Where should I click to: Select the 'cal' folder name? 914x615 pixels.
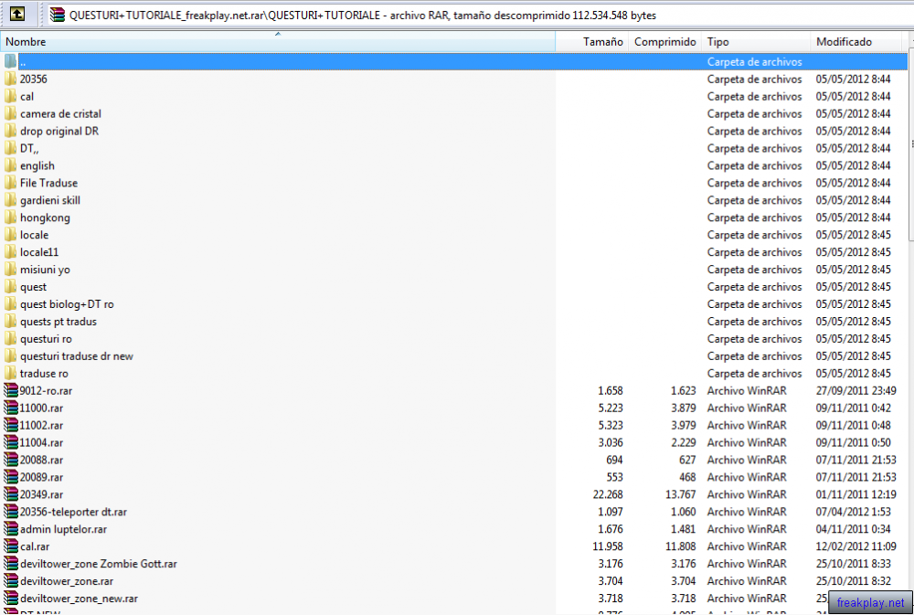tap(27, 96)
